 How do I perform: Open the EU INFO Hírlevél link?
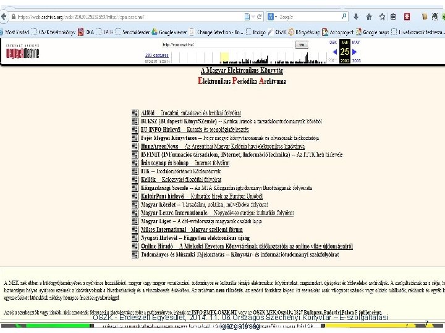click(x=195, y=129)
